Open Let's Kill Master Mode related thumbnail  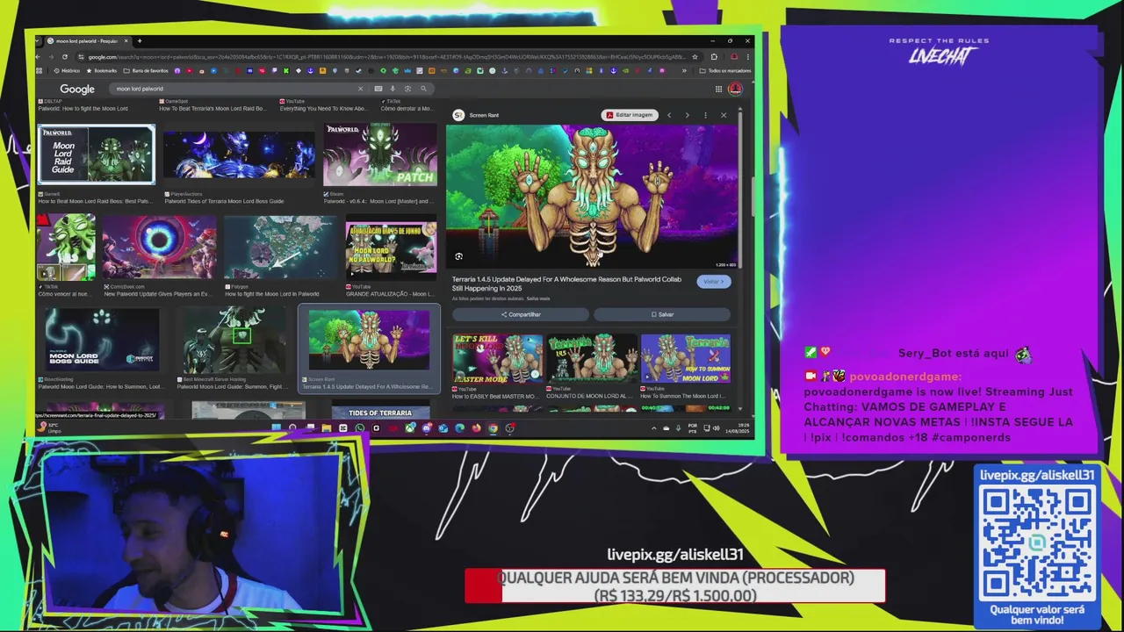[x=497, y=358]
